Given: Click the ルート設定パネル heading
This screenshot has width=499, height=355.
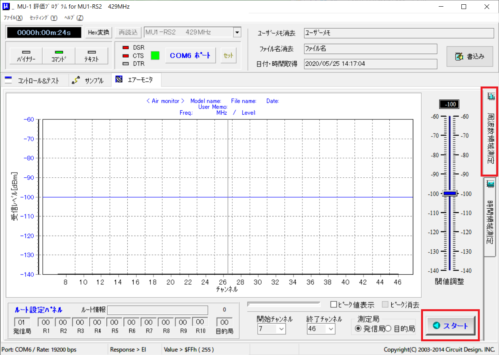Looking at the screenshot, I should coord(38,310).
